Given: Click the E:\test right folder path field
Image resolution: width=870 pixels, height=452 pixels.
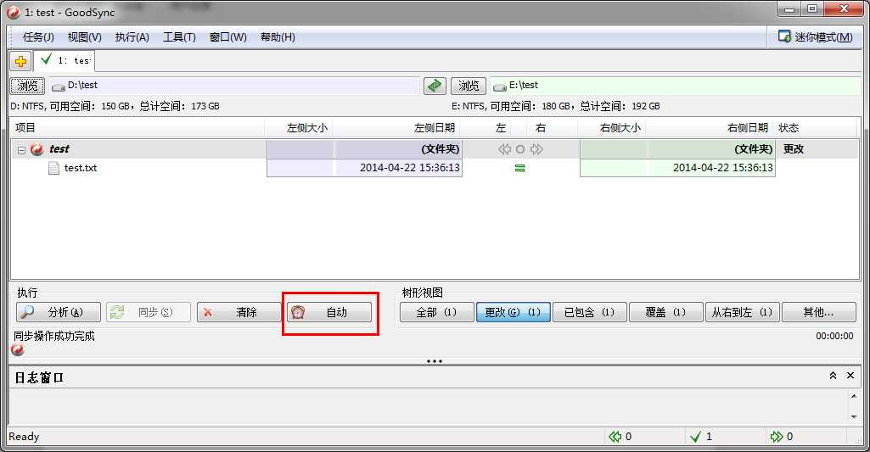Looking at the screenshot, I should (676, 86).
